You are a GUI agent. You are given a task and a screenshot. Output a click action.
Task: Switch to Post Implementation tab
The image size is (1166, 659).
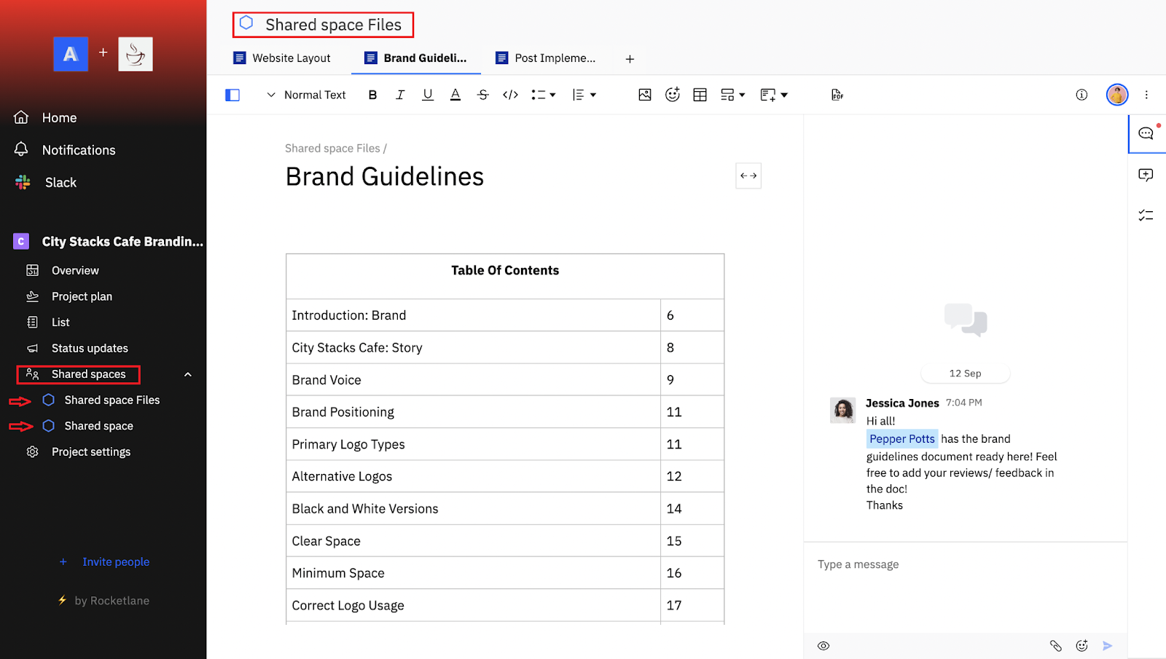tap(545, 58)
